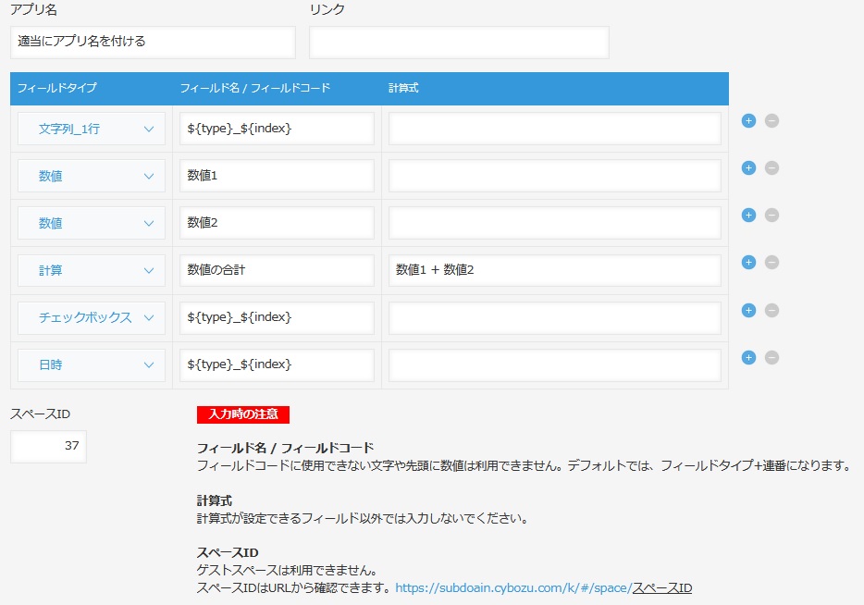Image resolution: width=864 pixels, height=605 pixels.
Task: Add a row after the 数値2 row
Action: point(749,215)
